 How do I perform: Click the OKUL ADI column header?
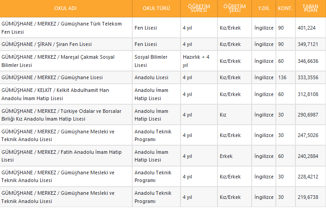pyautogui.click(x=66, y=8)
